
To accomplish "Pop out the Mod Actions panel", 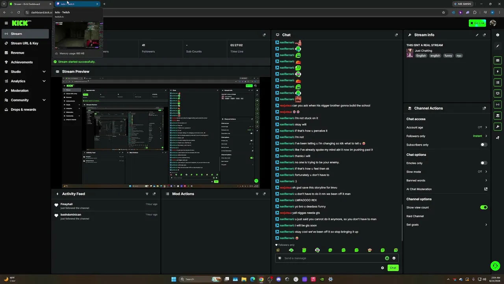I will coord(264,194).
